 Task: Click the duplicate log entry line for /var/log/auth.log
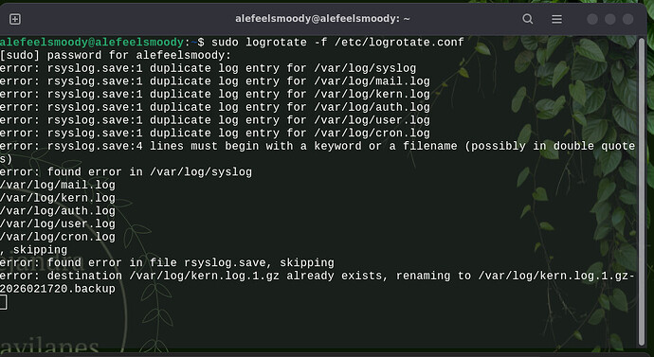[215, 107]
